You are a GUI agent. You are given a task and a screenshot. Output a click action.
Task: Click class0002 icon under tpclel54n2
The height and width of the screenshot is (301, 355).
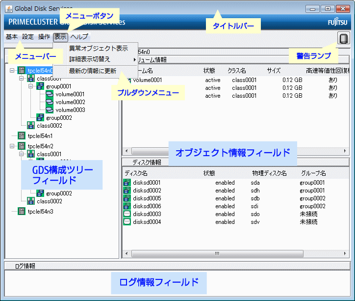coord(31,201)
